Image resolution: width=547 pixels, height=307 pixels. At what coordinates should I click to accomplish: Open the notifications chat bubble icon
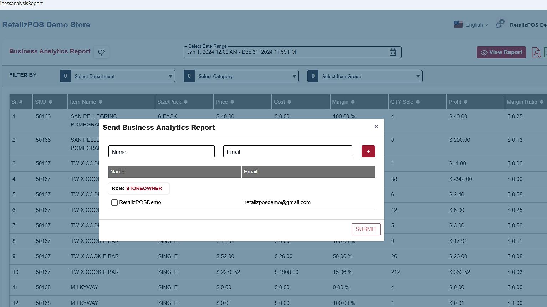coord(499,25)
